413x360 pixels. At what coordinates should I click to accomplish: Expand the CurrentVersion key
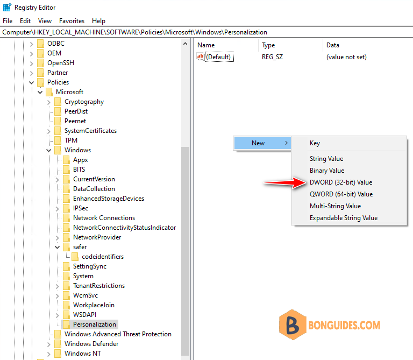click(58, 180)
